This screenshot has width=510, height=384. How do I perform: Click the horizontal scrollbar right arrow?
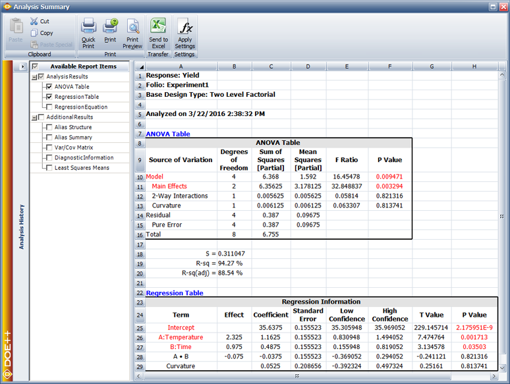point(494,376)
